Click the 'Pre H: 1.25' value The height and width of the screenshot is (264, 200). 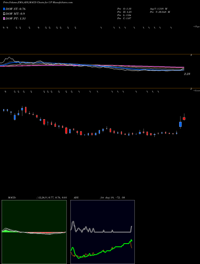[x=124, y=12]
